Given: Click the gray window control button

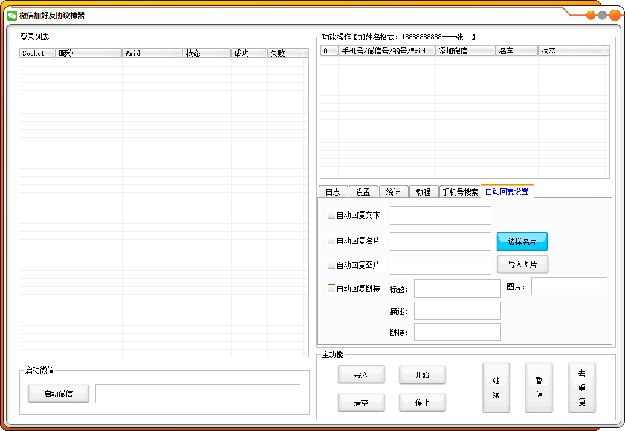Looking at the screenshot, I should (602, 16).
